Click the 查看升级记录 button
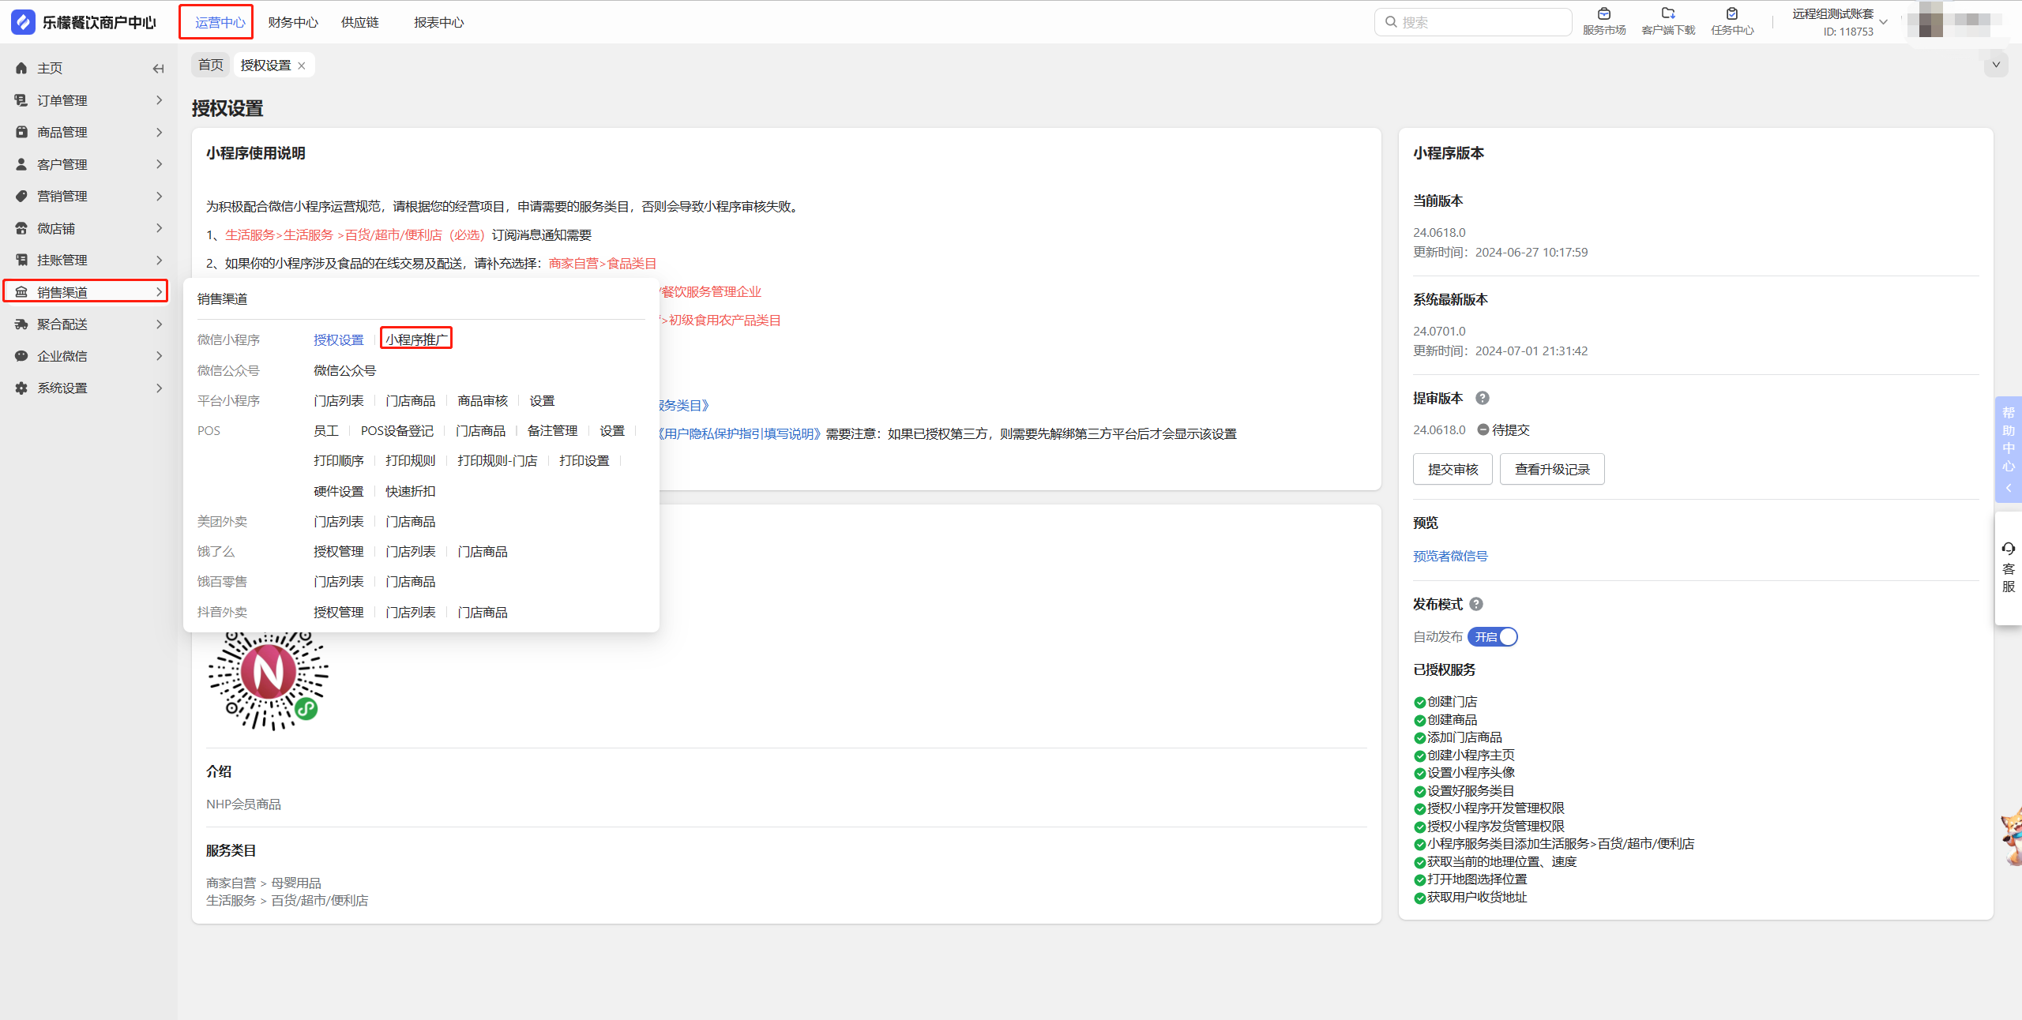Viewport: 2022px width, 1020px height. (x=1551, y=470)
